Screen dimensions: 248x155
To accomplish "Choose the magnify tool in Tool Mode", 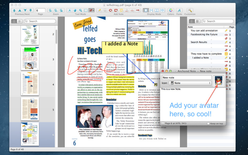I will click(81, 10).
